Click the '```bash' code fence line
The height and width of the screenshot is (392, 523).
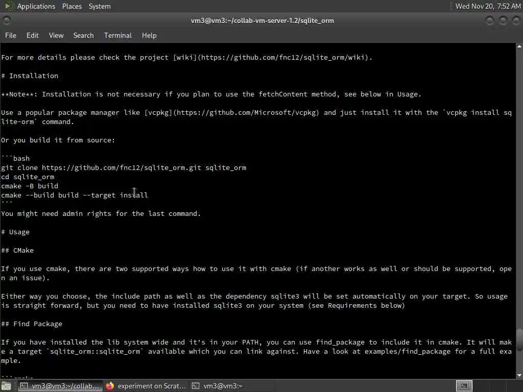click(15, 158)
